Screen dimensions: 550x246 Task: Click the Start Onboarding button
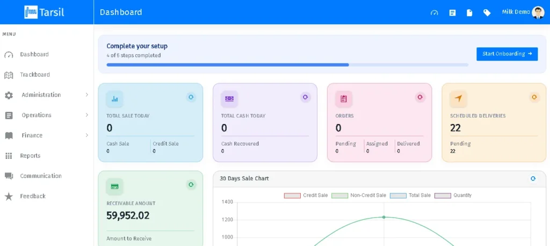[507, 54]
